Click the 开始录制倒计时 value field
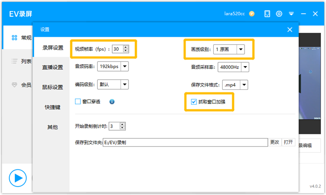326x195 pixels. pyautogui.click(x=115, y=126)
